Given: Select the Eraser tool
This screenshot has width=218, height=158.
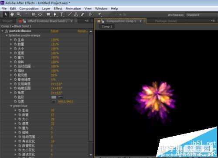Looking at the screenshot, I should [x=82, y=14].
